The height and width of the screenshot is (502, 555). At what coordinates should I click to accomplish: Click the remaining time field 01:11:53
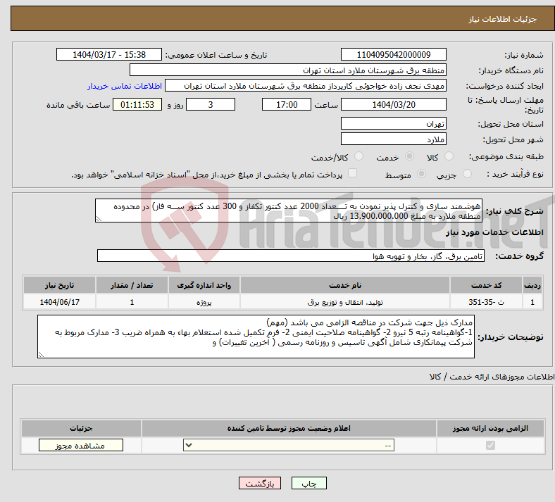click(x=137, y=104)
